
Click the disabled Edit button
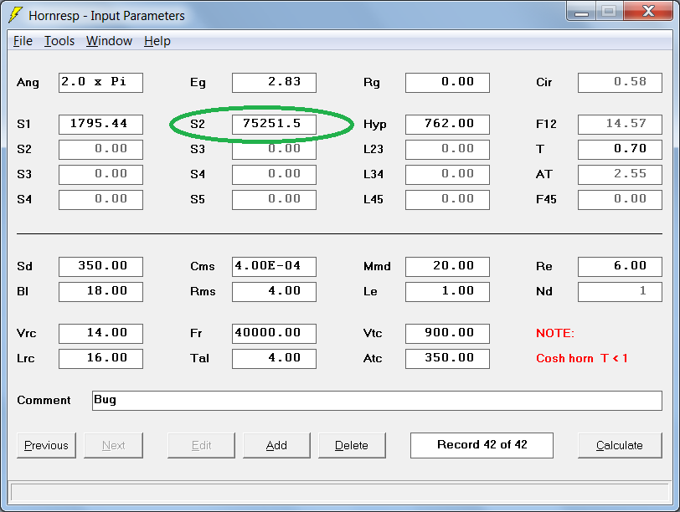coord(201,445)
